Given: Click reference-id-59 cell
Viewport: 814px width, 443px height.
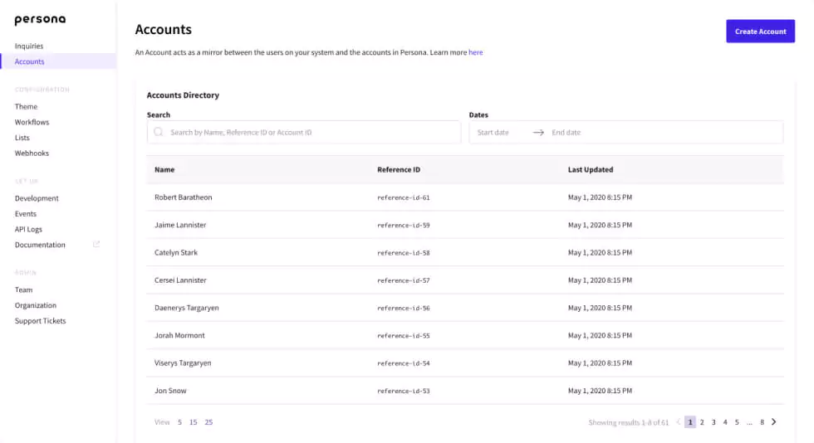Looking at the screenshot, I should (x=404, y=225).
